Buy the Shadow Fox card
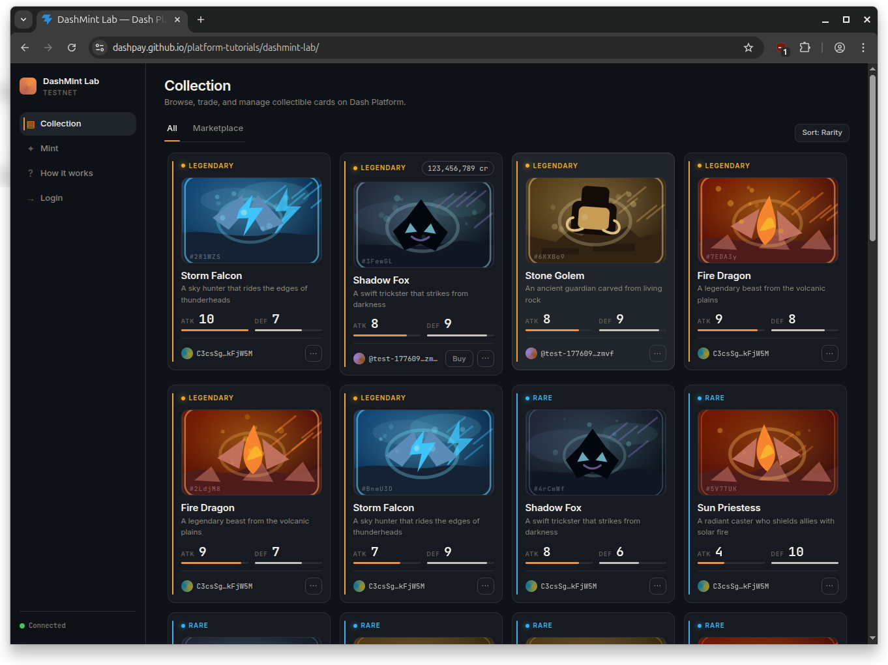This screenshot has height=665, width=888. click(459, 359)
